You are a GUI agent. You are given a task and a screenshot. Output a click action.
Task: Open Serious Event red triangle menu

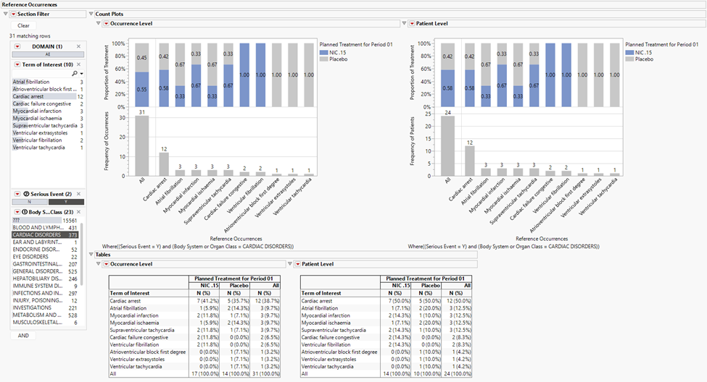[17, 194]
